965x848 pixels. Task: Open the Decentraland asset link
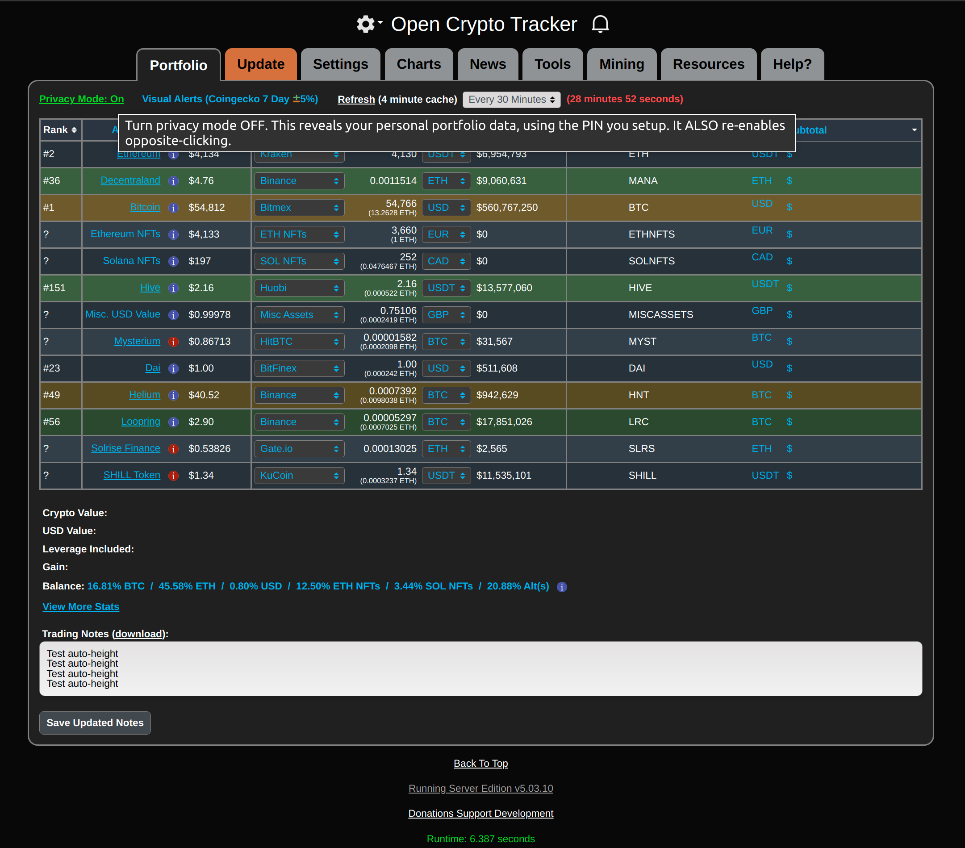pos(130,180)
